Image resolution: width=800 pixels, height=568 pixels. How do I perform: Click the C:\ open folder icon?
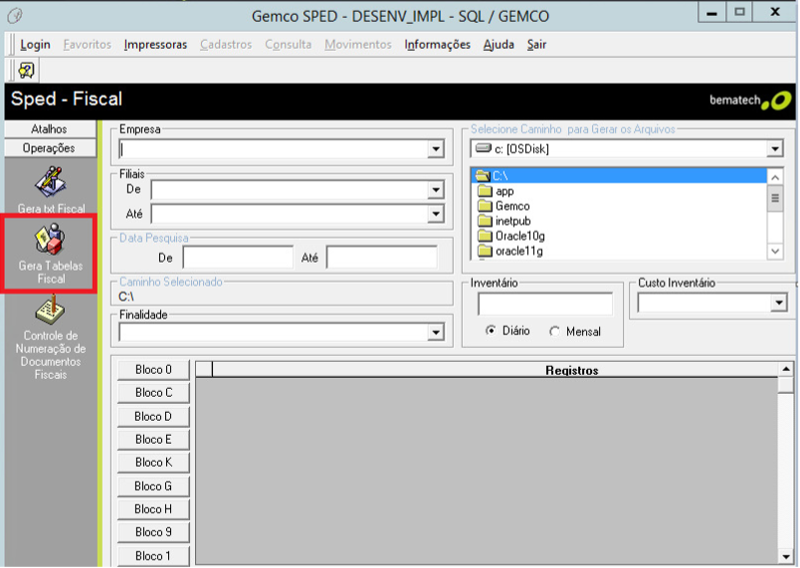(483, 176)
